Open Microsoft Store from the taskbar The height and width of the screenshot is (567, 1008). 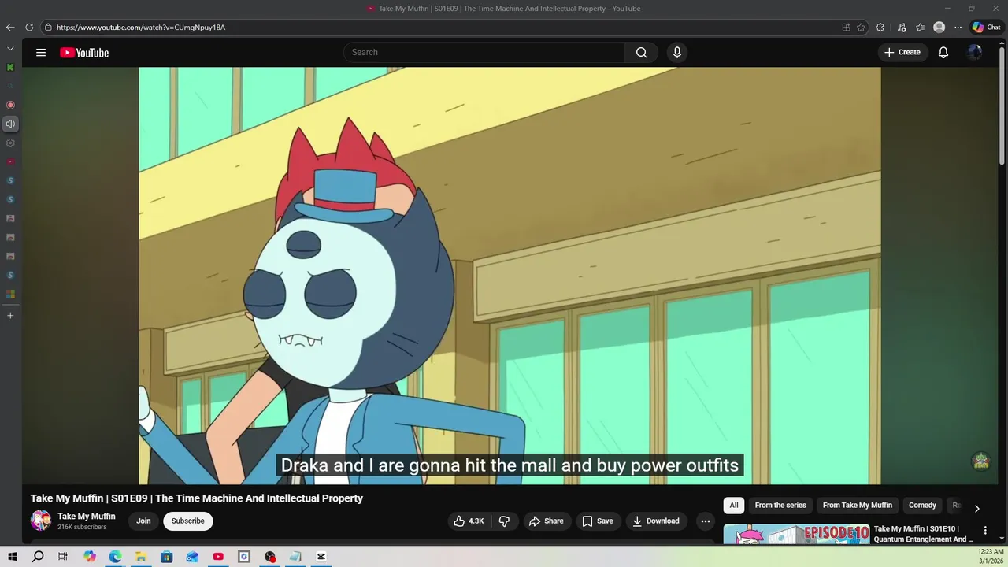click(x=166, y=556)
